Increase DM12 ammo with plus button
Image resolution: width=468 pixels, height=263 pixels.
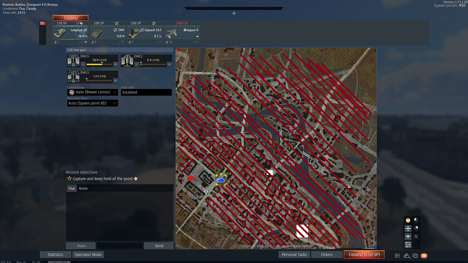click(168, 64)
